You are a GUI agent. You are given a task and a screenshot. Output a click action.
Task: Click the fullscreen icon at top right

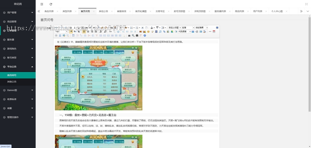click(x=307, y=4)
